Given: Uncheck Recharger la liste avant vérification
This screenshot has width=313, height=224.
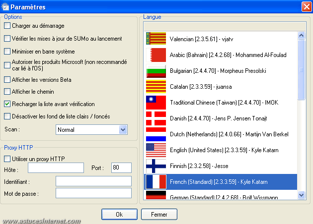Looking at the screenshot, I should coord(7,104).
